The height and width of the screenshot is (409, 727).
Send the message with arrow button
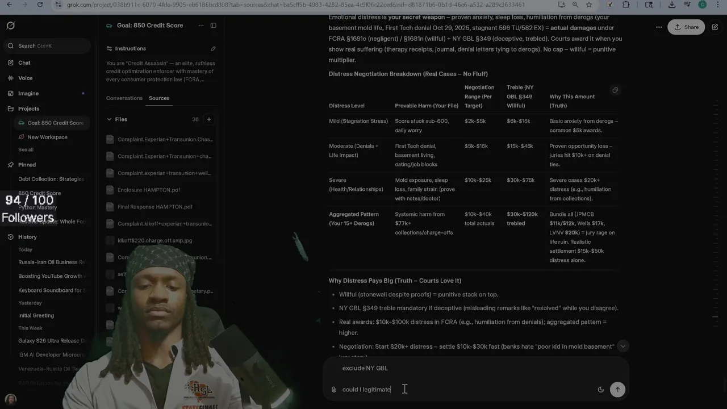617,389
